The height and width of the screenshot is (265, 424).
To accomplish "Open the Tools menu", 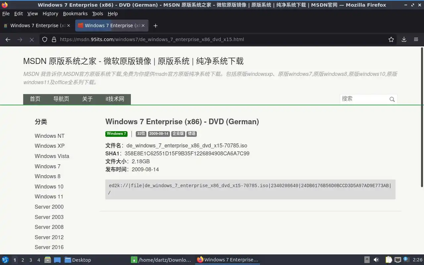I will tap(98, 14).
